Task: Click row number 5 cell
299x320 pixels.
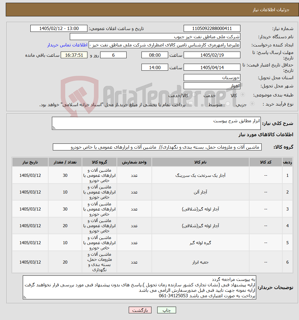Action: coord(287,243)
